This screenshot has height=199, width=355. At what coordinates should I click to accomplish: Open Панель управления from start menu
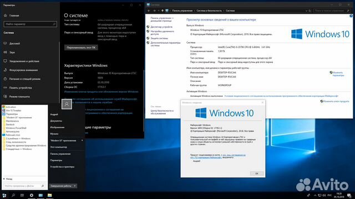tap(60, 154)
